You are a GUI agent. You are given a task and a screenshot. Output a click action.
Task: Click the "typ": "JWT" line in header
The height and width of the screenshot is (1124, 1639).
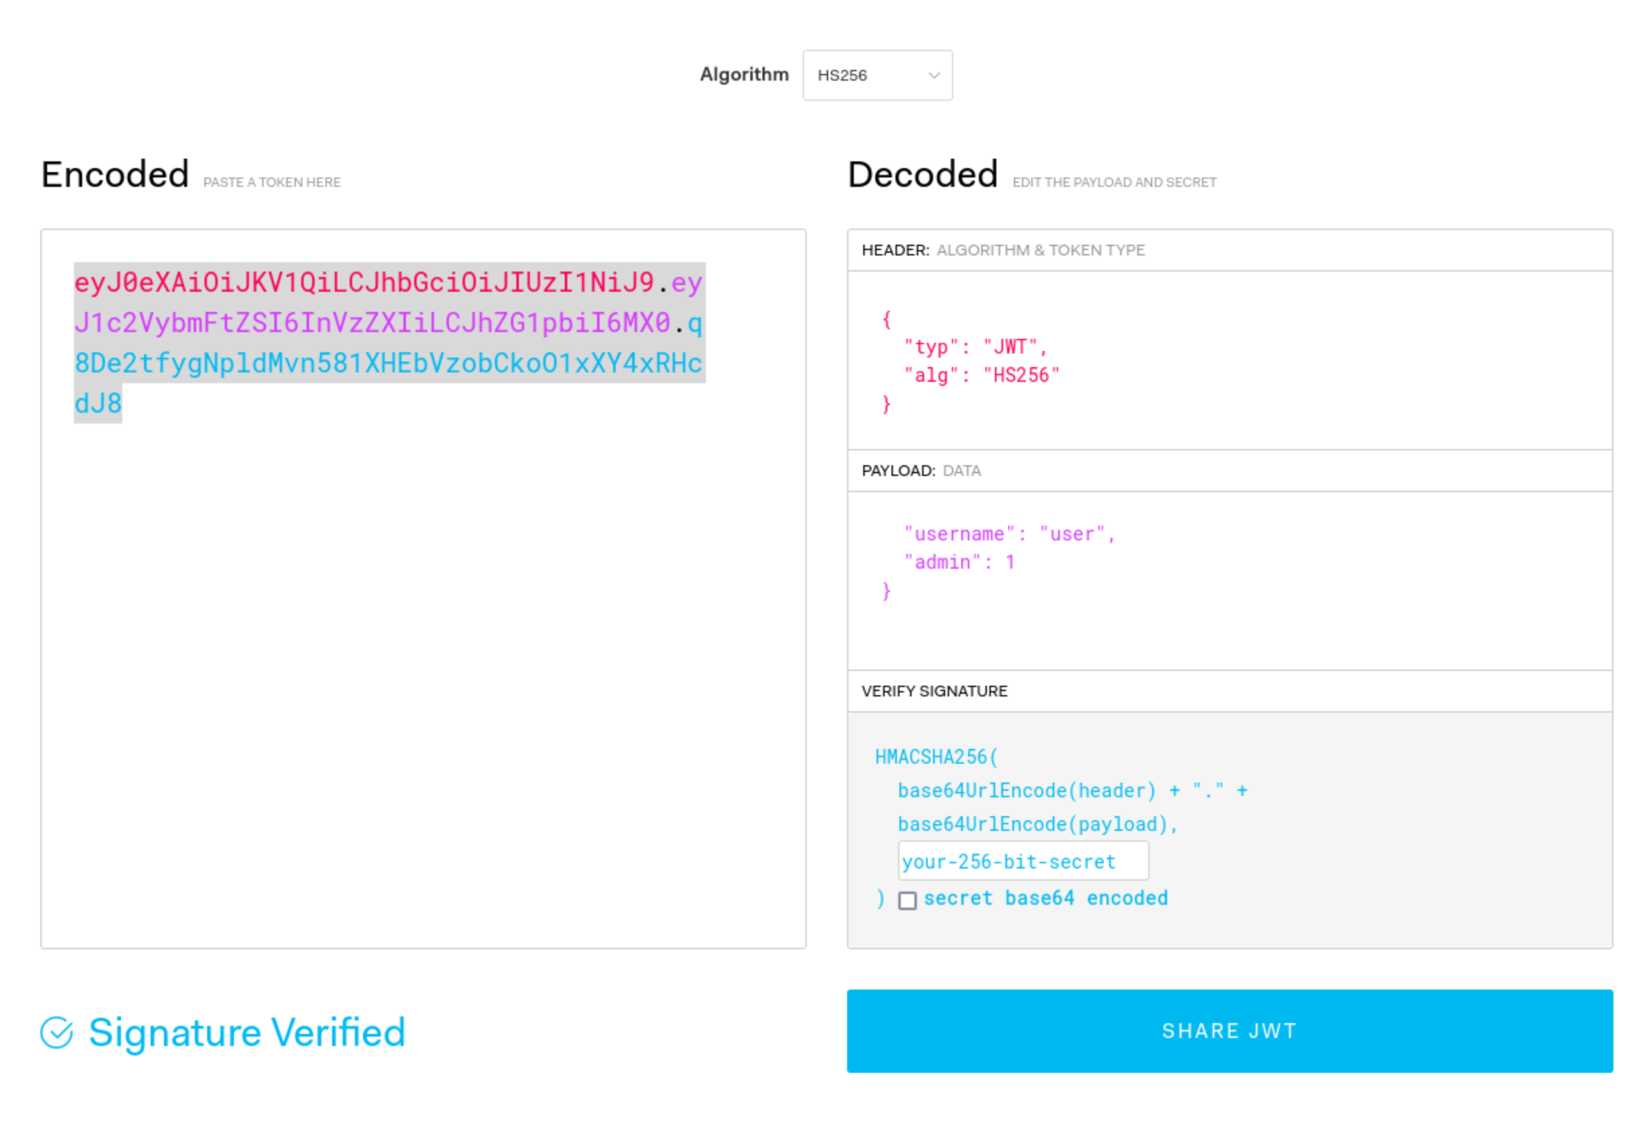coord(975,347)
